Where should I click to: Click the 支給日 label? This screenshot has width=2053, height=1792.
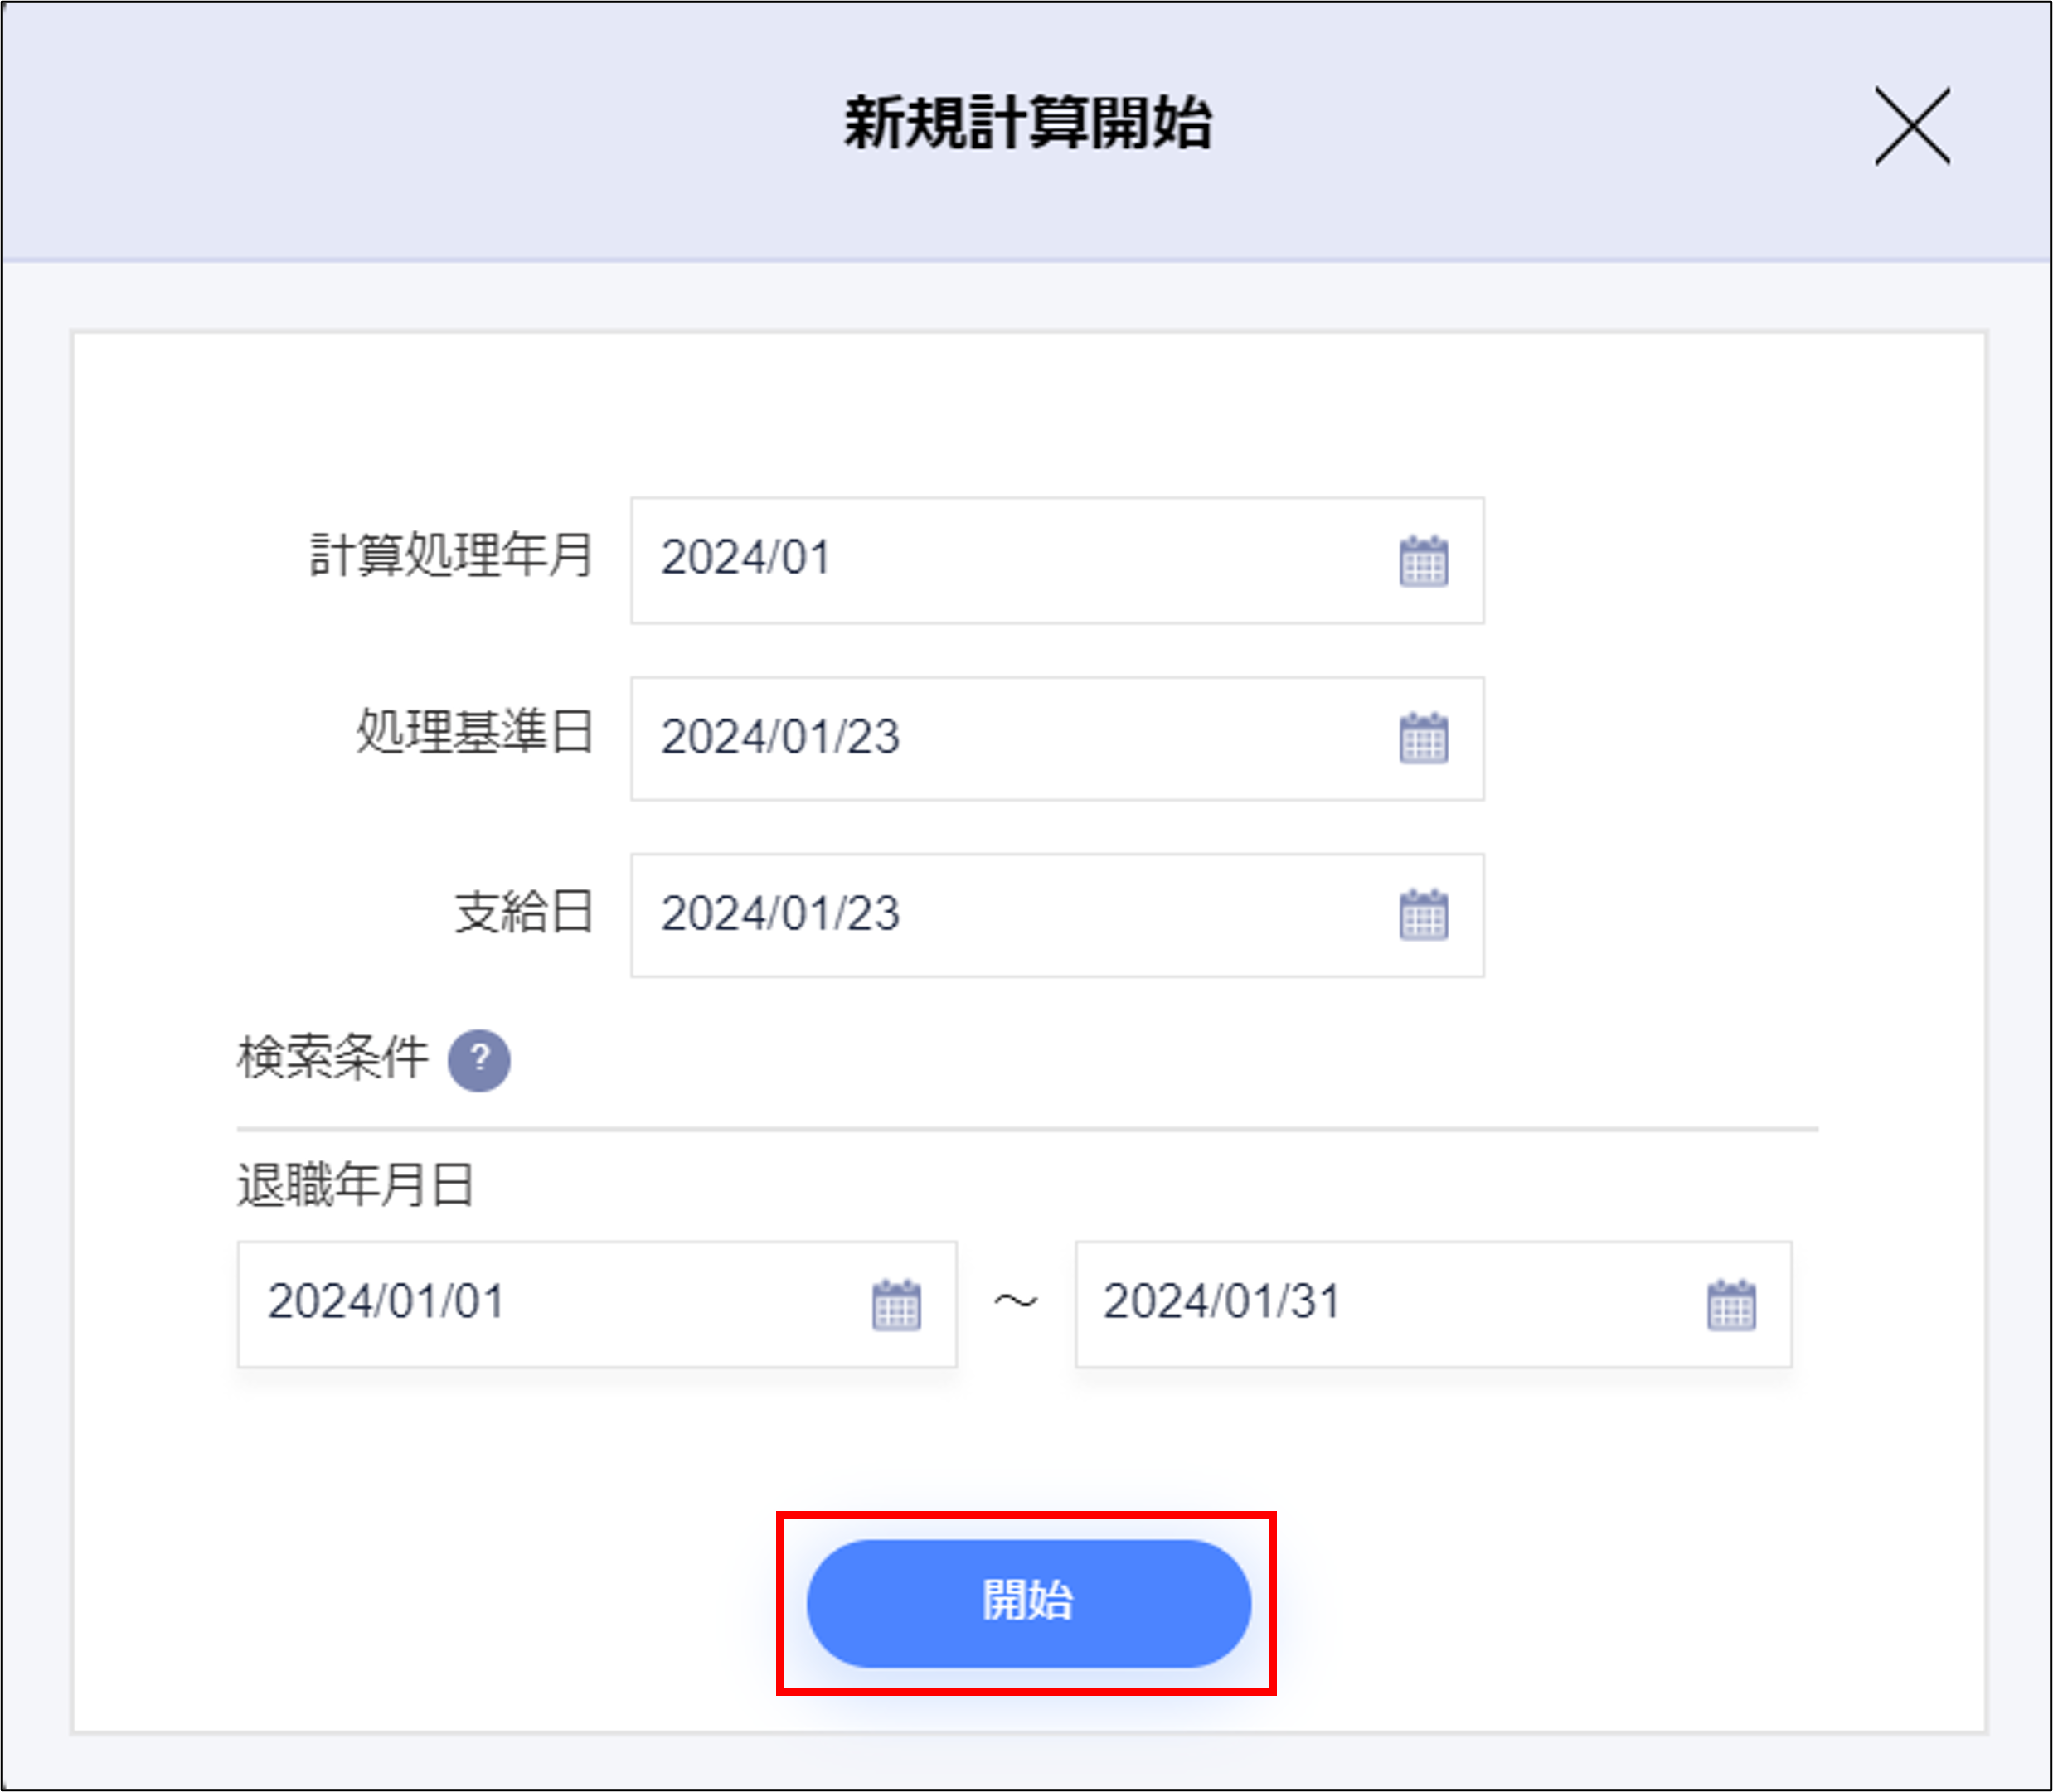coord(524,912)
